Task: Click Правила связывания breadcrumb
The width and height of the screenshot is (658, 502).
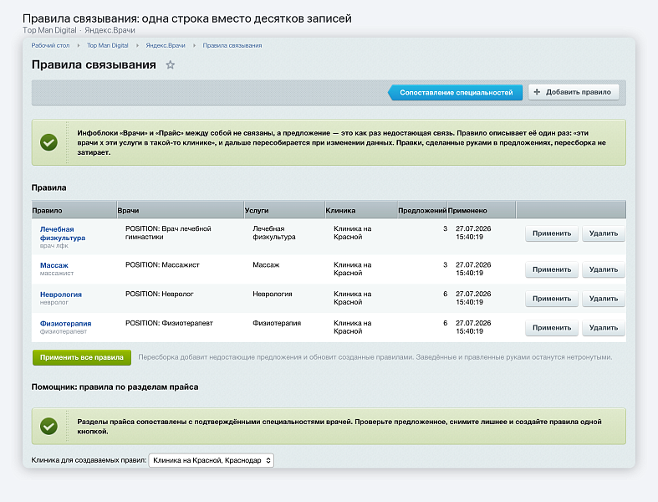Action: point(232,45)
